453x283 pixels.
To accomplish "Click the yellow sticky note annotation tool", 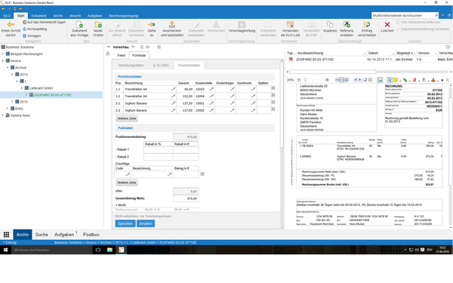I will [396, 80].
